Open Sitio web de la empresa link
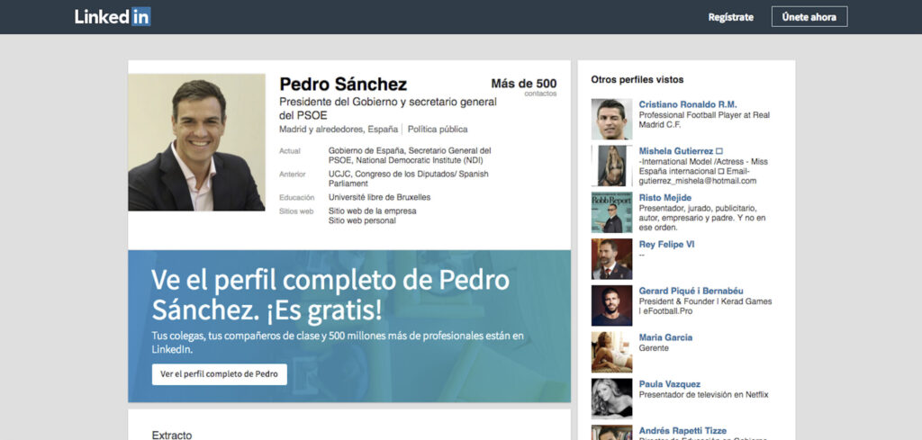This screenshot has height=440, width=922. coord(372,211)
